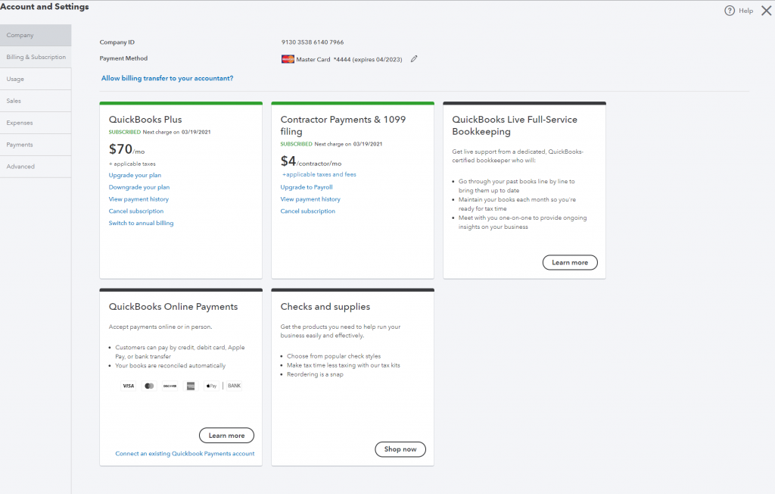775x494 pixels.
Task: Click the Mastercard icon in Online Payments card
Action: tap(149, 386)
